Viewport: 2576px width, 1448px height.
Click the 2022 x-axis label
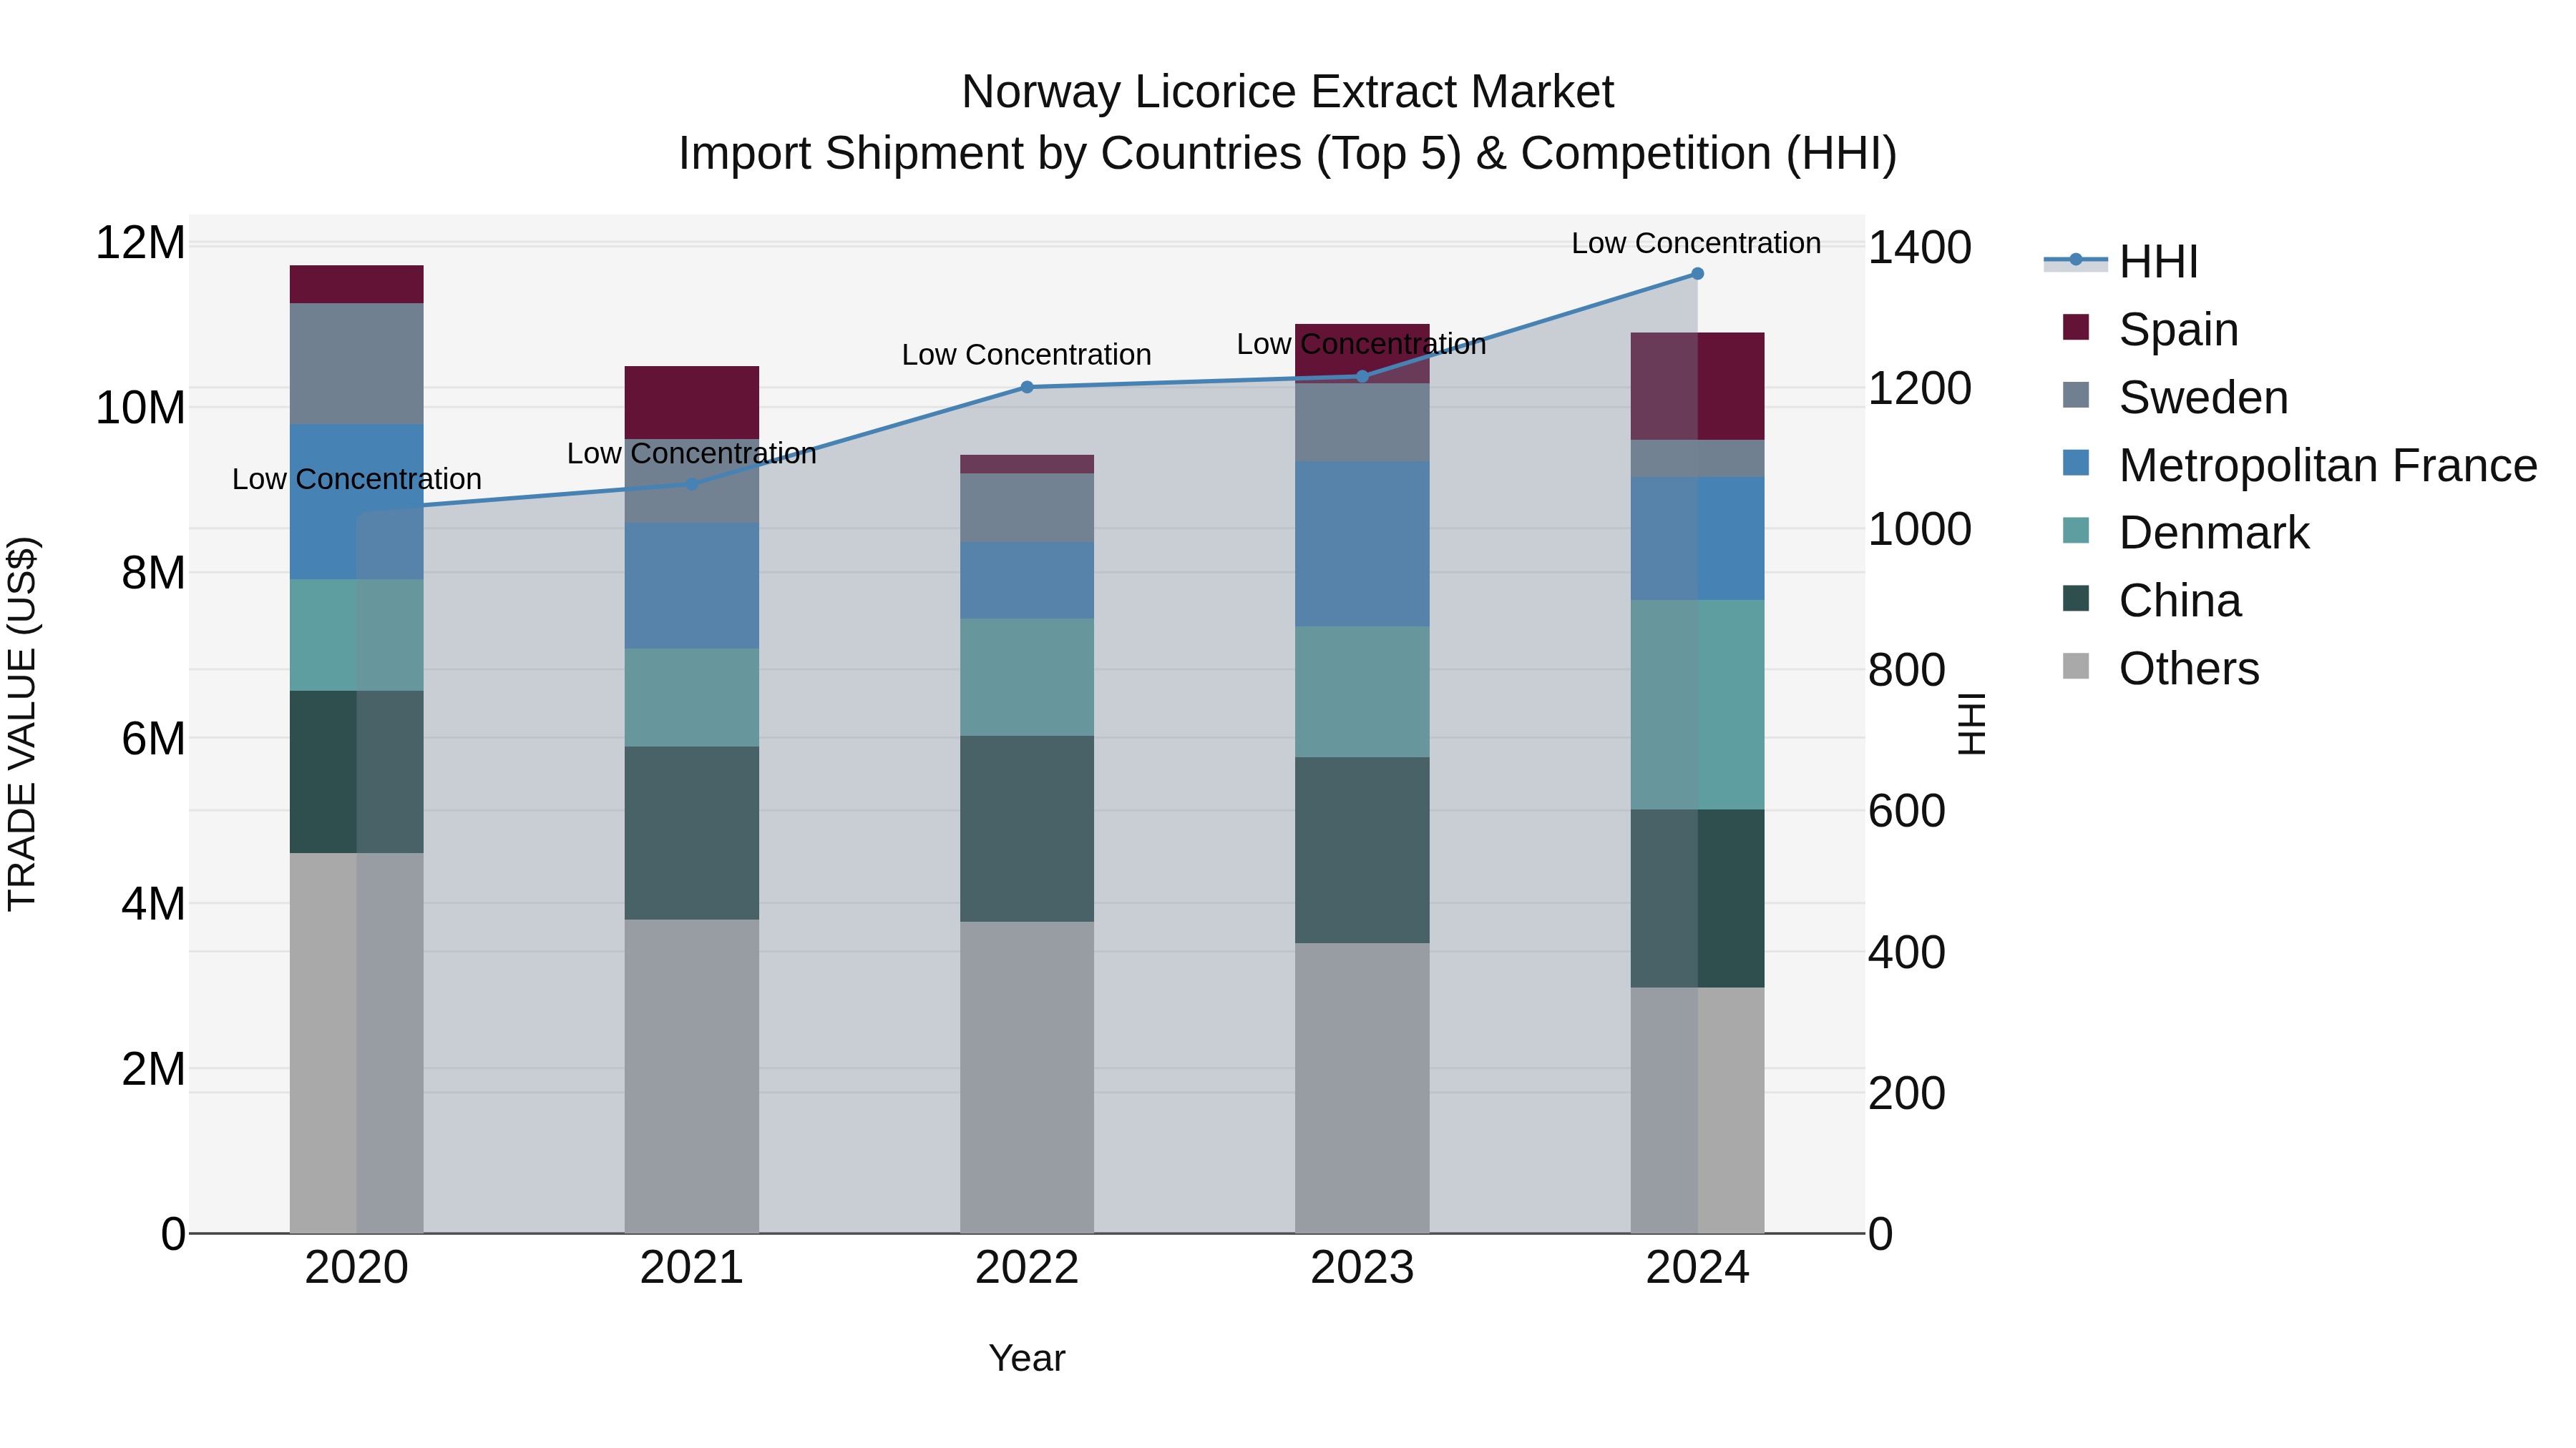1027,1268
